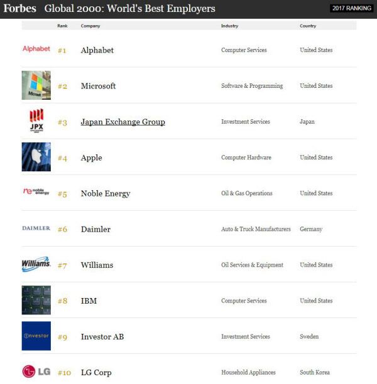The width and height of the screenshot is (377, 384).
Task: Click 'South Korea' country text
Action: 315,372
